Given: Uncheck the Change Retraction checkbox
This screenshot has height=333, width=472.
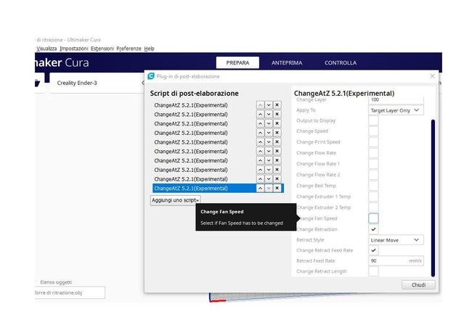Looking at the screenshot, I should [x=373, y=229].
